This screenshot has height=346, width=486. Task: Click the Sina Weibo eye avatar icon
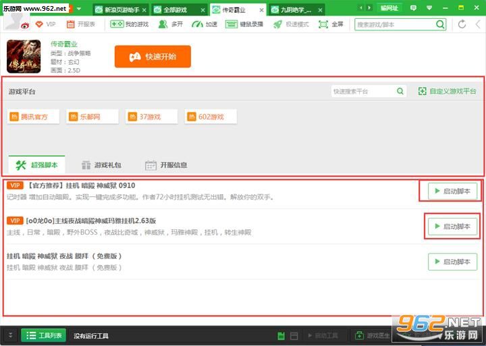(x=25, y=26)
